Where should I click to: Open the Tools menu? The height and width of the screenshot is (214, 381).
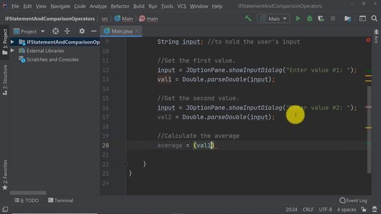click(167, 6)
